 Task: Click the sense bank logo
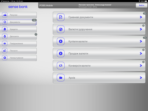[x=18, y=7]
